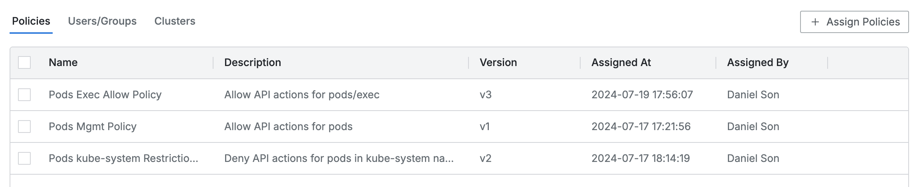Image resolution: width=921 pixels, height=187 pixels.
Task: Click the Assigned At column header
Action: coord(621,62)
